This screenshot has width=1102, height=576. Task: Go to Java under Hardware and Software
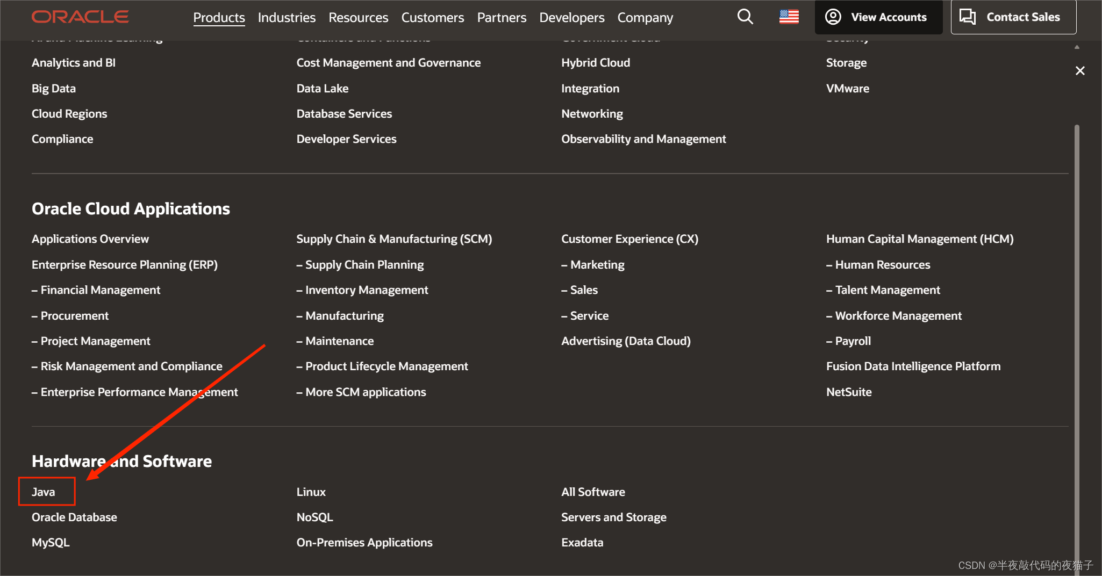44,492
